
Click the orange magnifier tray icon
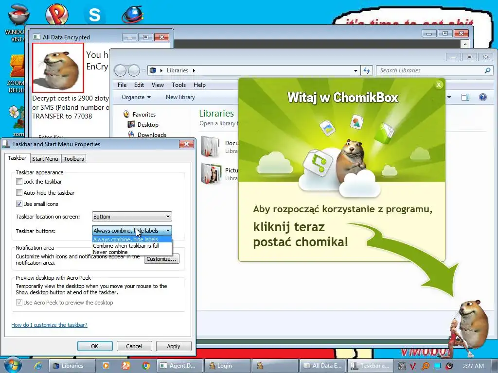pyautogui.click(x=425, y=366)
